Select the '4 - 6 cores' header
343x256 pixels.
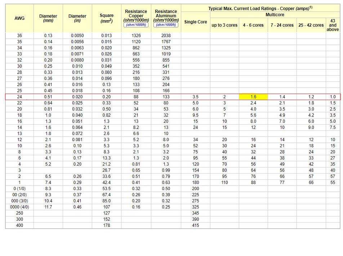coord(253,25)
